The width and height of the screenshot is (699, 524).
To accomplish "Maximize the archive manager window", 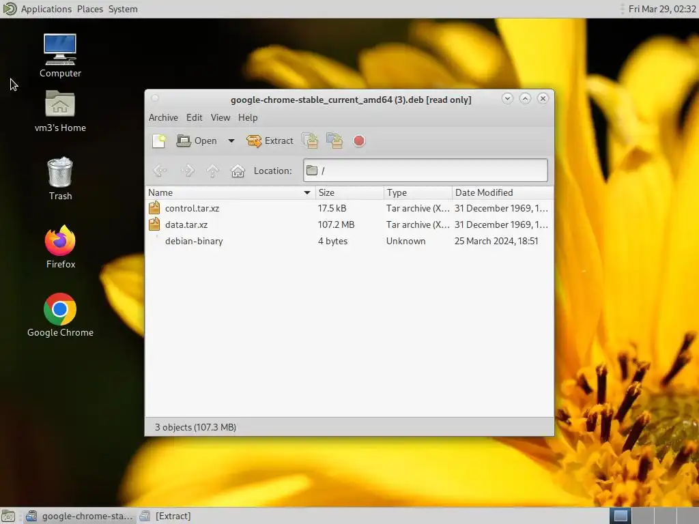I will tap(525, 98).
